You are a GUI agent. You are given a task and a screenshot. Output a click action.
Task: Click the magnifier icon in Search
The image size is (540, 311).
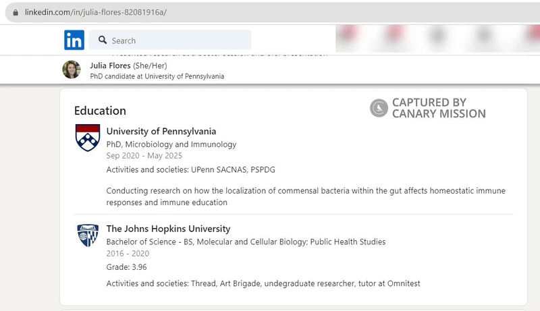pyautogui.click(x=103, y=40)
